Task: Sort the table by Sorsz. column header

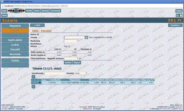Action: click(45, 80)
